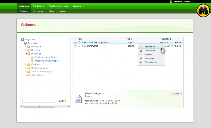This screenshot has width=211, height=128.
Task: Collapse the fargeau.nl tree node
Action: tap(23, 43)
